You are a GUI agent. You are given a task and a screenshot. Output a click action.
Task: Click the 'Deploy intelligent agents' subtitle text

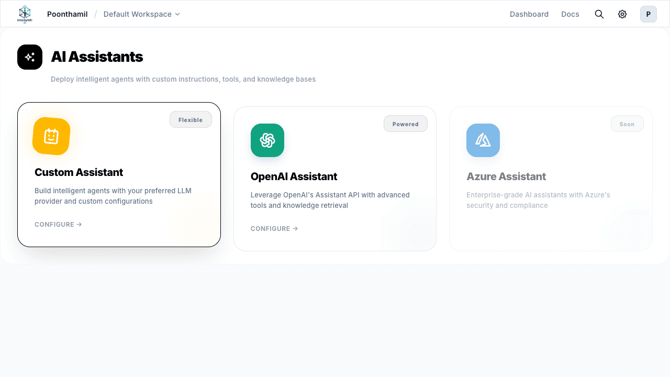click(x=183, y=79)
